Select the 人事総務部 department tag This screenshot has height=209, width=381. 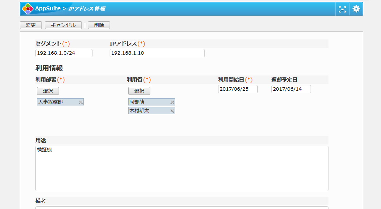[x=57, y=102]
